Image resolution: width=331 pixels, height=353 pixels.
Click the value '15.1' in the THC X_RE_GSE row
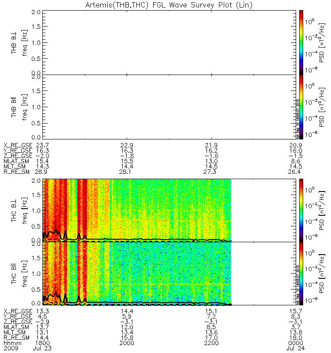(x=211, y=312)
